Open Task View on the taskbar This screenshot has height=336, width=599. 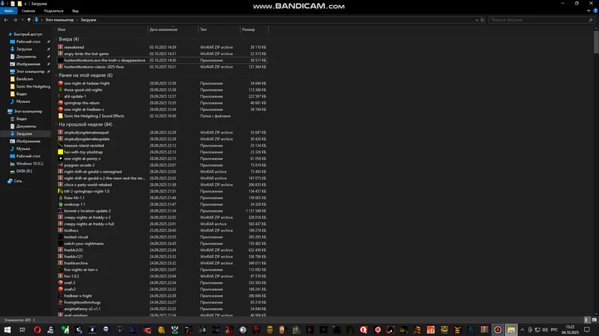pos(22,329)
